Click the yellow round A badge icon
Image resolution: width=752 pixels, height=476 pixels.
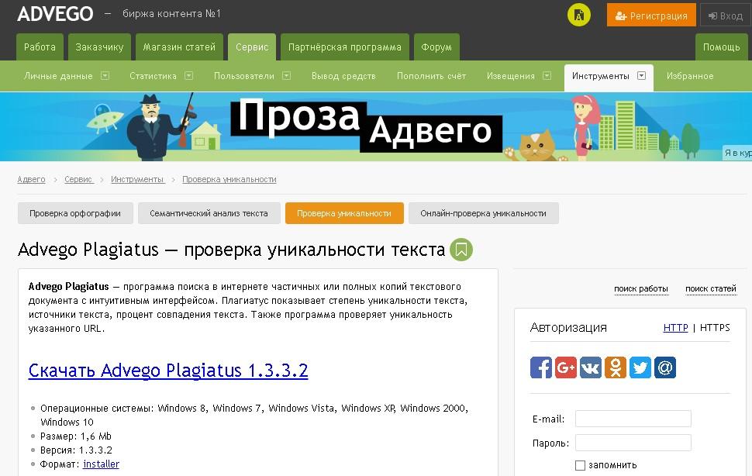click(579, 15)
